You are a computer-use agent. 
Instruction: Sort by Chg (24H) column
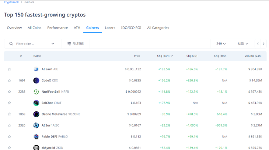coord(165,56)
